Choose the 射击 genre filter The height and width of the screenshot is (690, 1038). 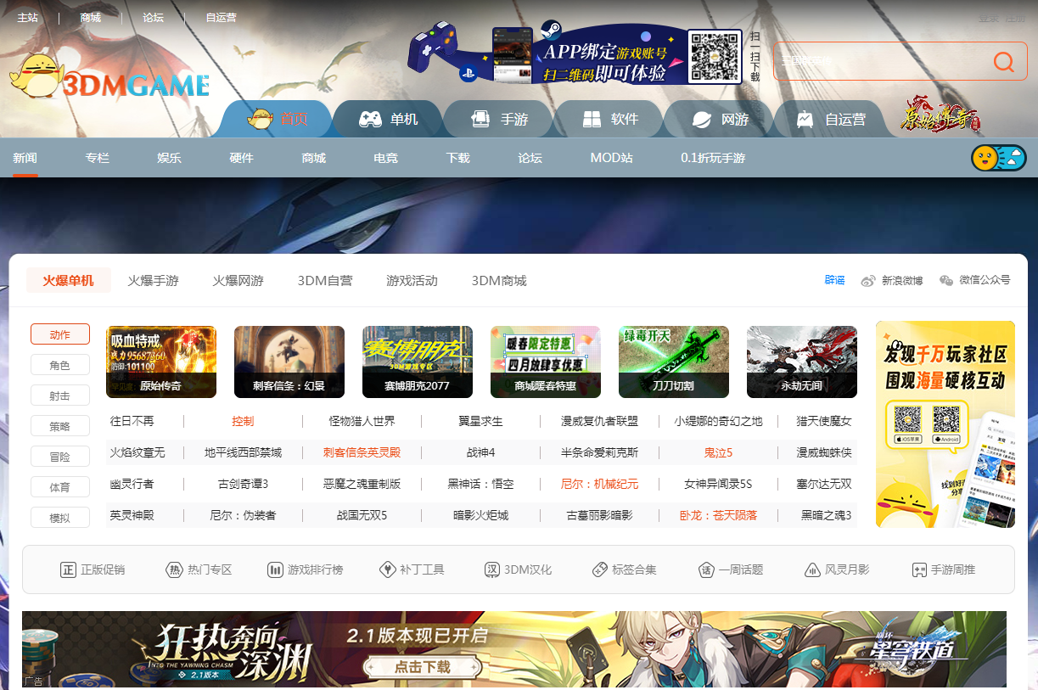pos(60,395)
